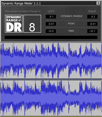Click the overall DR value 8 box
This screenshot has height=117, width=102.
(32, 24)
